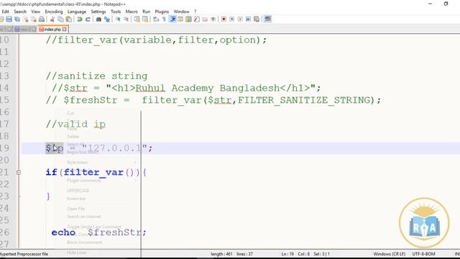460x259 pixels.
Task: Switch to the index.php tab
Action: [x=52, y=29]
